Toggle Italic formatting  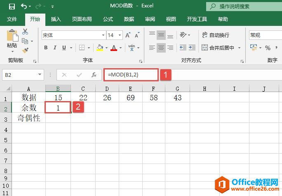click(x=56, y=48)
